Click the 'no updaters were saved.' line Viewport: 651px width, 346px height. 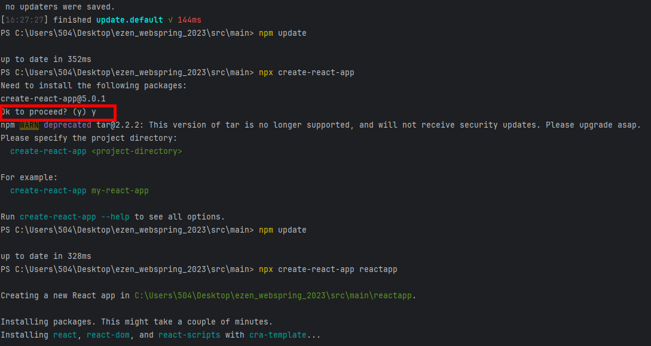point(60,7)
